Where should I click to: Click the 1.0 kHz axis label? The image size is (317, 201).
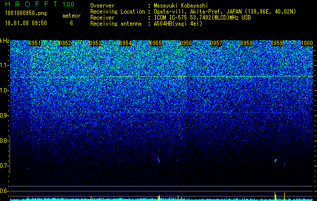click(x=4, y=90)
